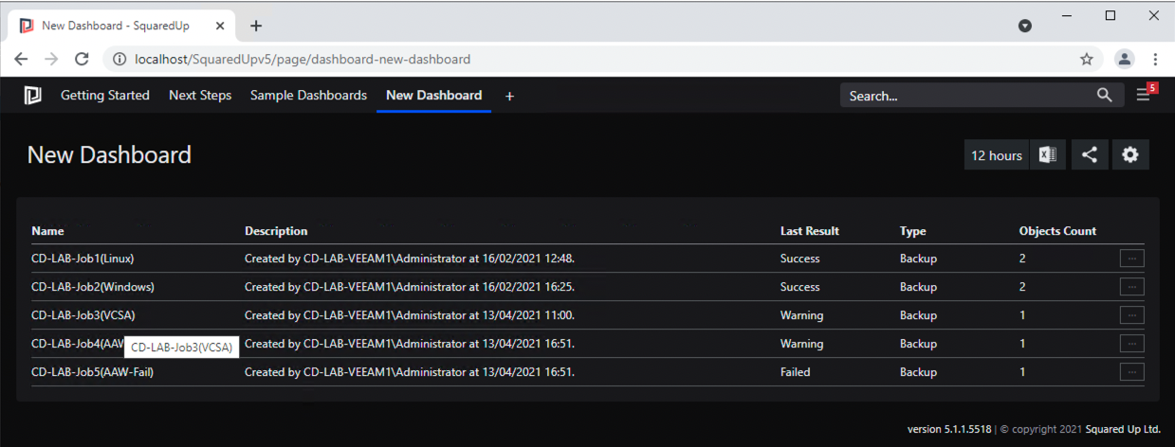1175x447 pixels.
Task: Click the CD-LAB-Job3(VCSA) tooltip
Action: tap(181, 348)
